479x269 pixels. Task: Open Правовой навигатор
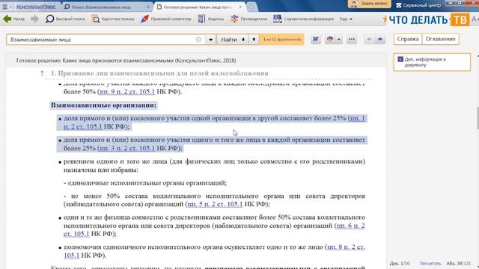pyautogui.click(x=166, y=19)
